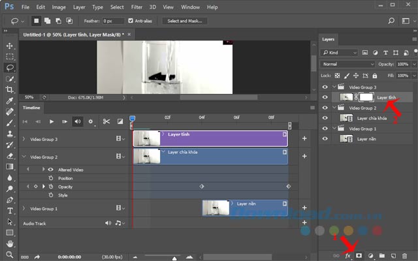This screenshot has height=261, width=418.
Task: Click the Select and Mask button
Action: click(186, 21)
